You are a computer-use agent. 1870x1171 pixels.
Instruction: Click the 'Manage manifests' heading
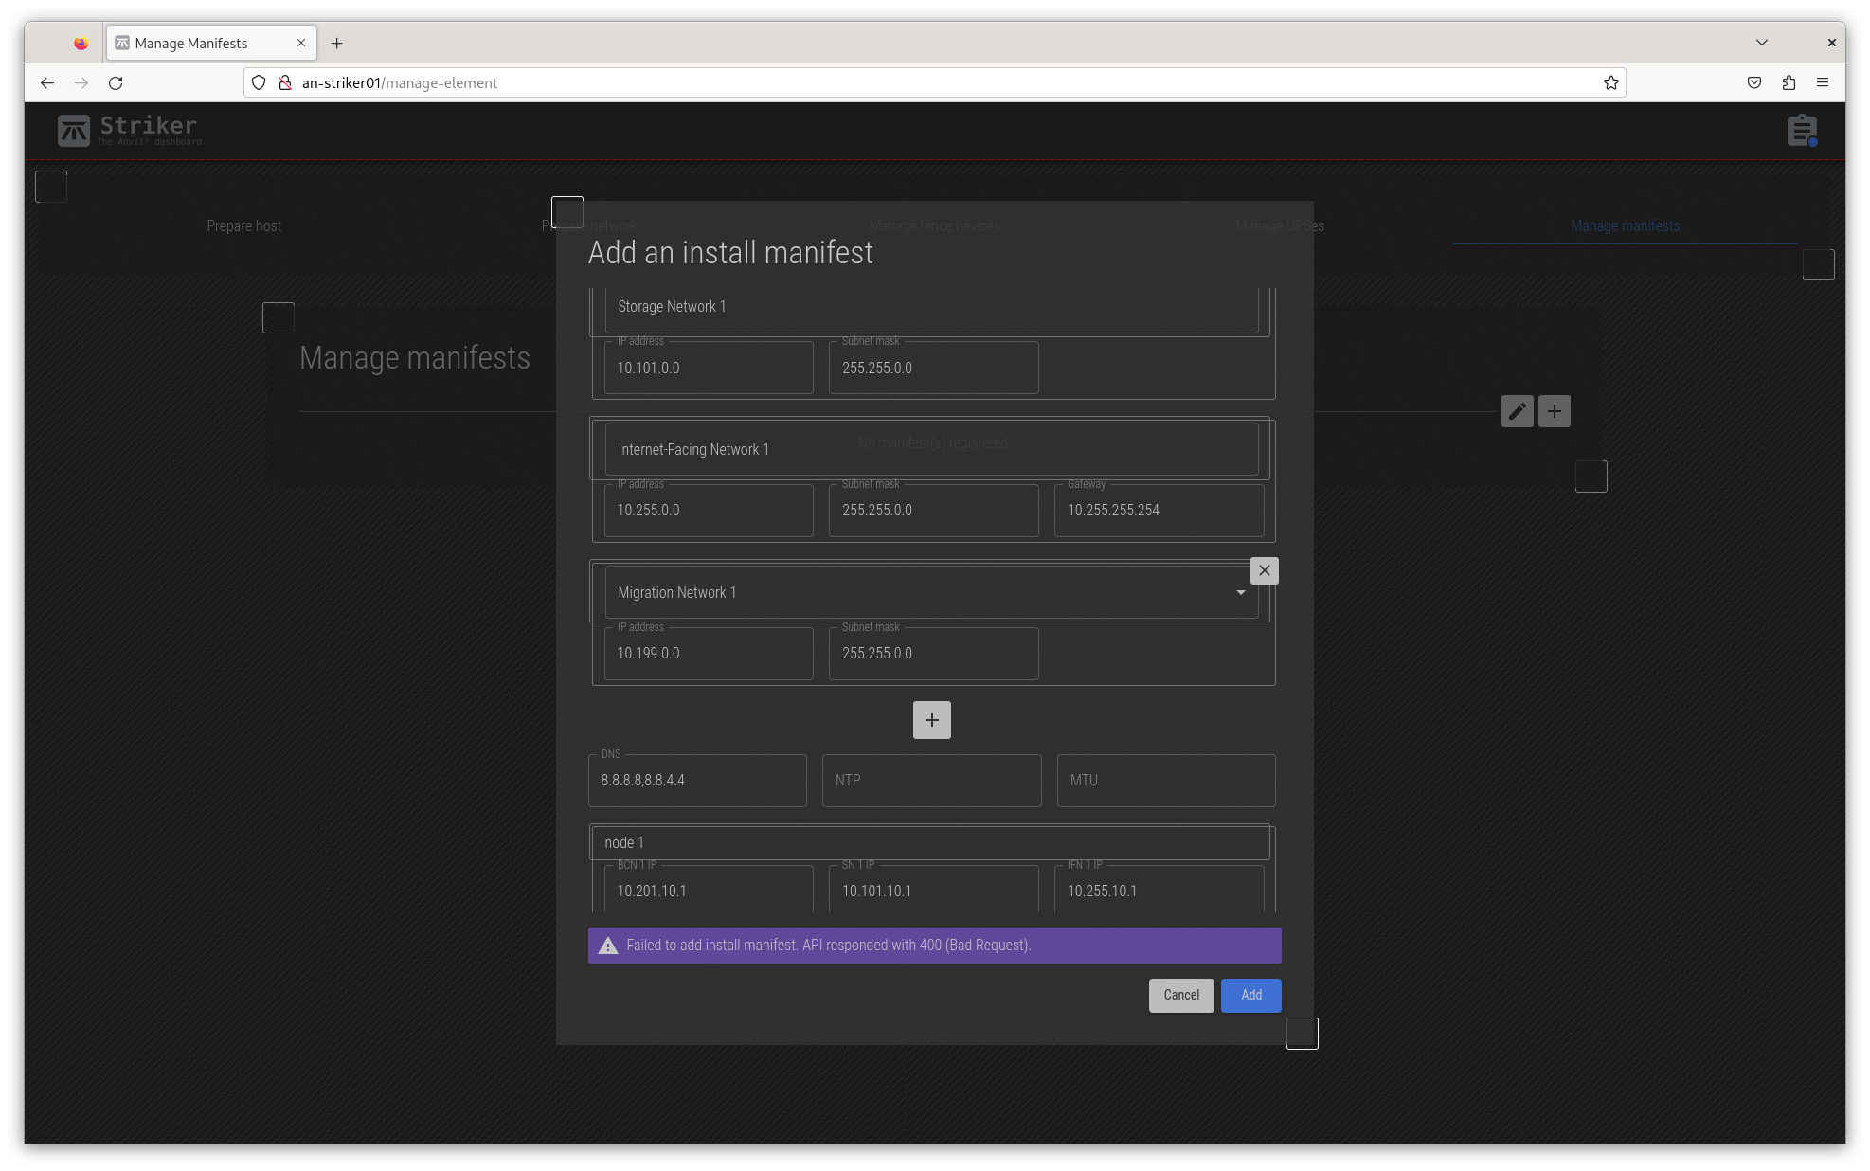(415, 358)
